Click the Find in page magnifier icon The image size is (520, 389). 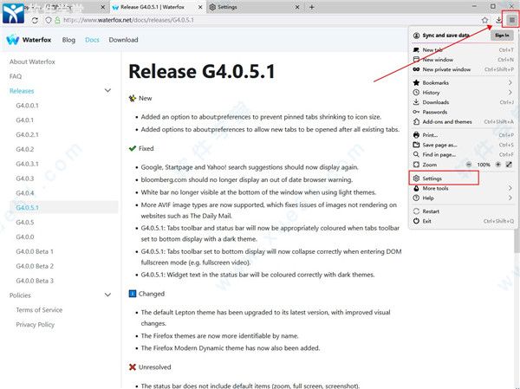coord(416,154)
